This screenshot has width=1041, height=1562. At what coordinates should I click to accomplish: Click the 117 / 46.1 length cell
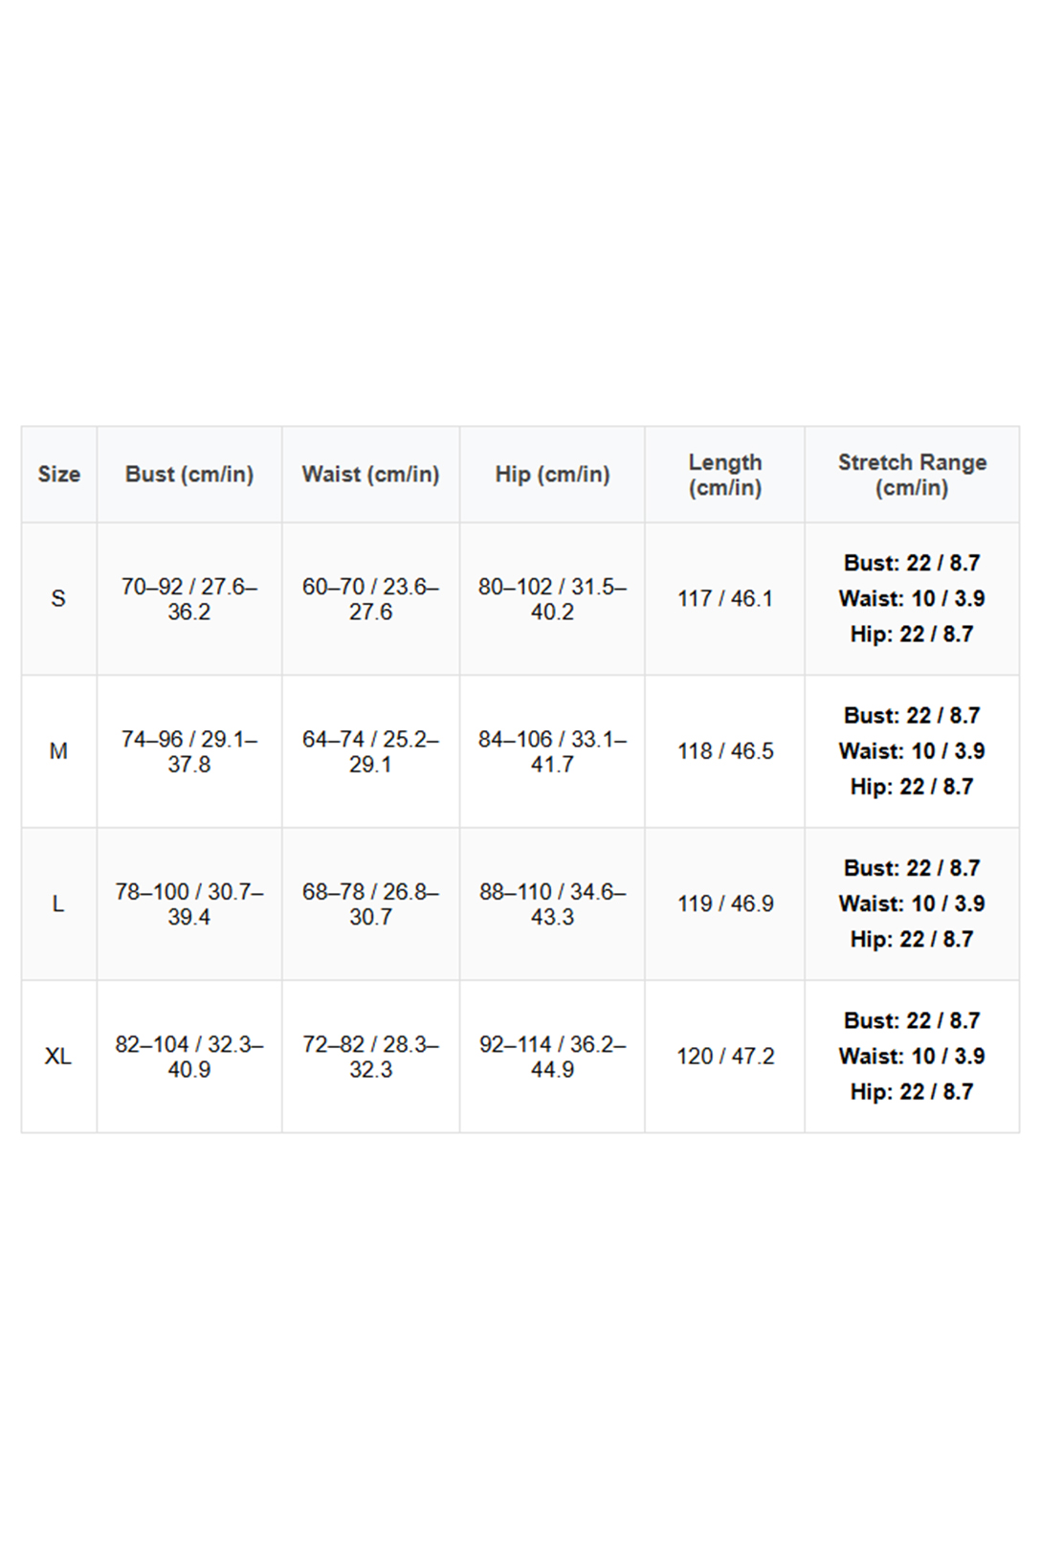coord(725,599)
